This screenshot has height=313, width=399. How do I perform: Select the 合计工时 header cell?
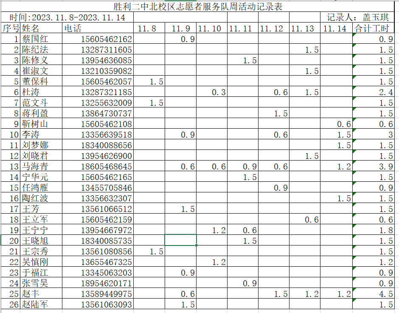(x=374, y=28)
